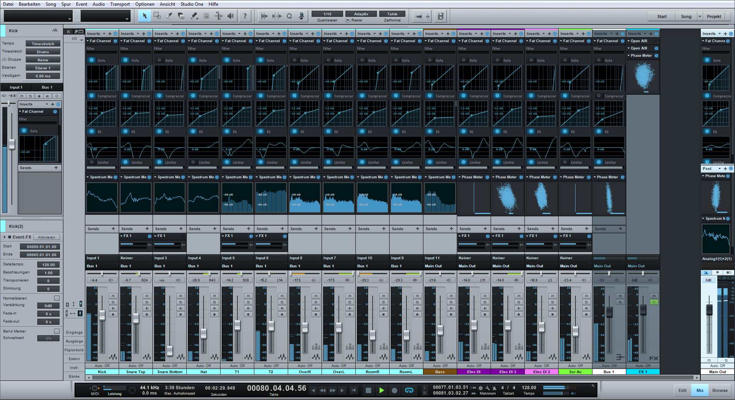Image resolution: width=735 pixels, height=400 pixels.
Task: Click Return to Zero in the transport
Action: coord(353,390)
